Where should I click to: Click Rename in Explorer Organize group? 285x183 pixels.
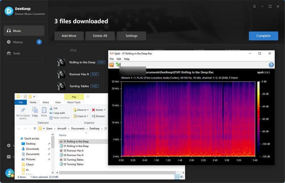coord(98,116)
